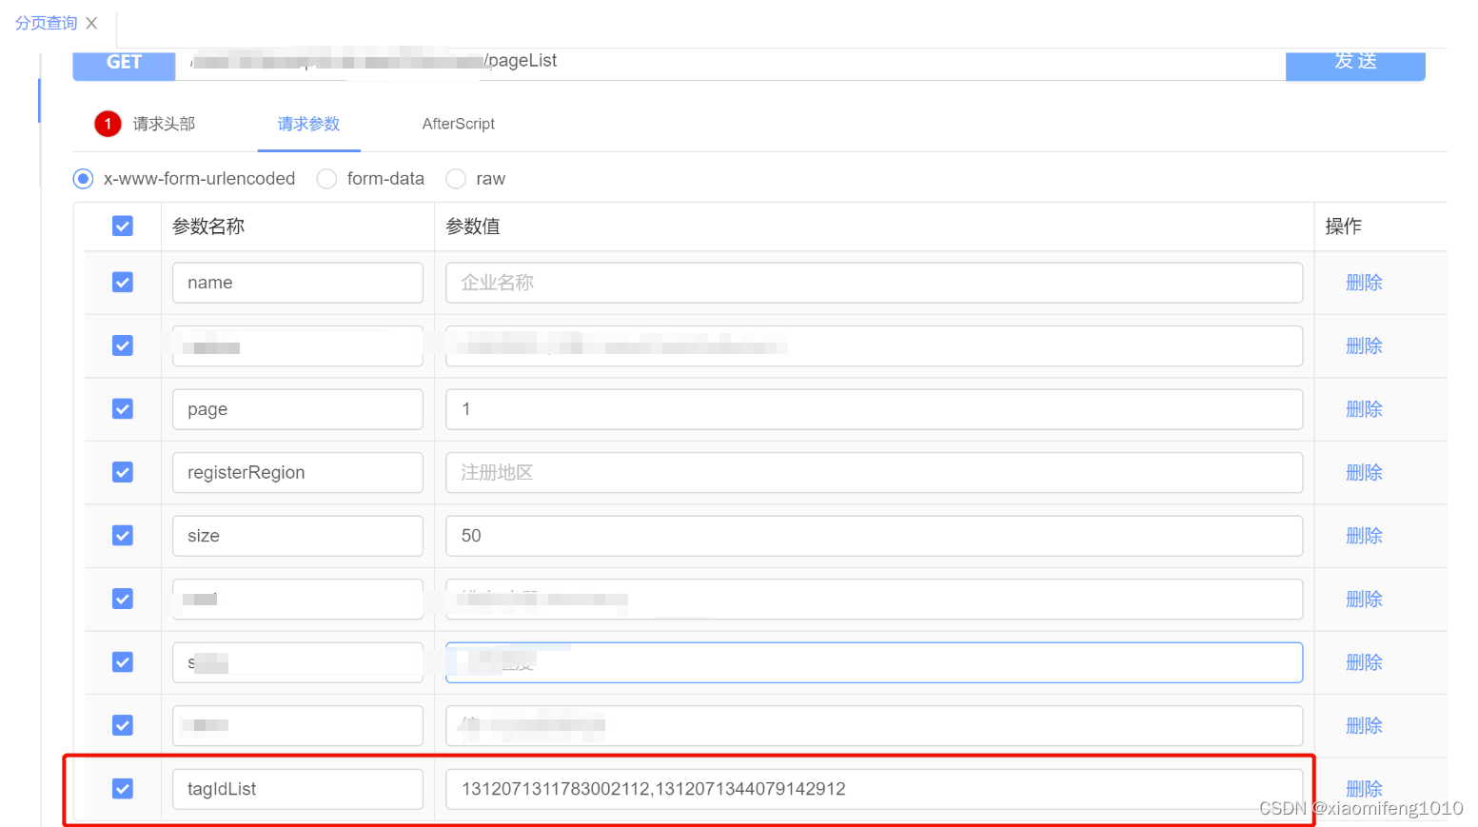
Task: Select the raw radio button
Action: point(455,178)
